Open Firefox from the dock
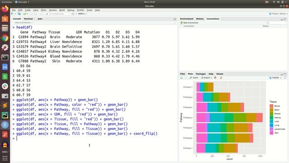The width and height of the screenshot is (289, 163). pos(5,9)
